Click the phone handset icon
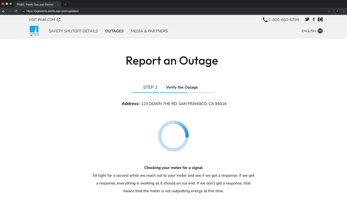This screenshot has height=207, width=347. pos(265,20)
